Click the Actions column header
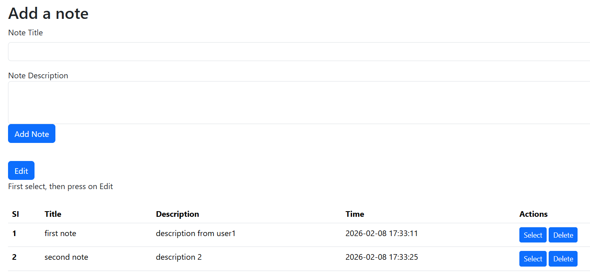This screenshot has width=590, height=273. click(x=533, y=214)
